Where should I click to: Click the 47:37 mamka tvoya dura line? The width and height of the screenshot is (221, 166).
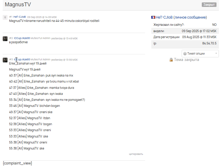click(41, 88)
